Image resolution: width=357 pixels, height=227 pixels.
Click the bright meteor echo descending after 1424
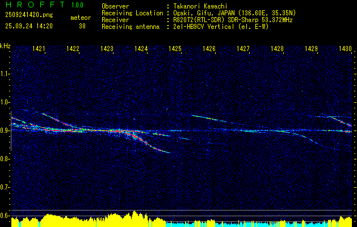tap(150, 145)
